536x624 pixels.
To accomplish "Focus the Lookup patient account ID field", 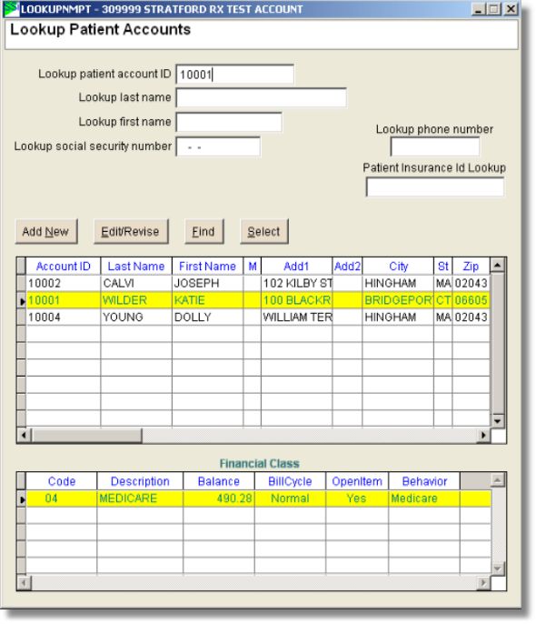I will (234, 75).
